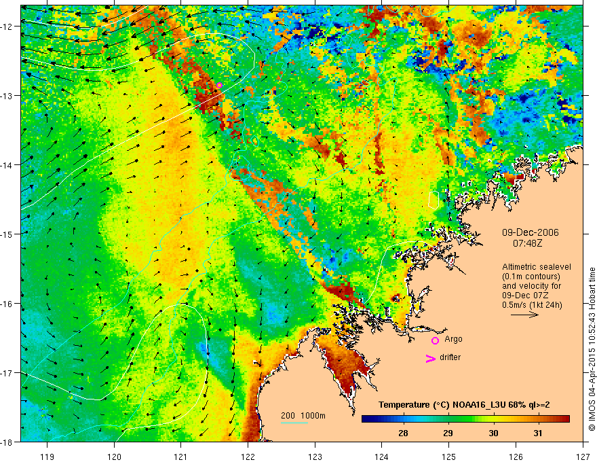Click the 0.5m/s velocity scale arrow
The height and width of the screenshot is (462, 597).
[524, 315]
